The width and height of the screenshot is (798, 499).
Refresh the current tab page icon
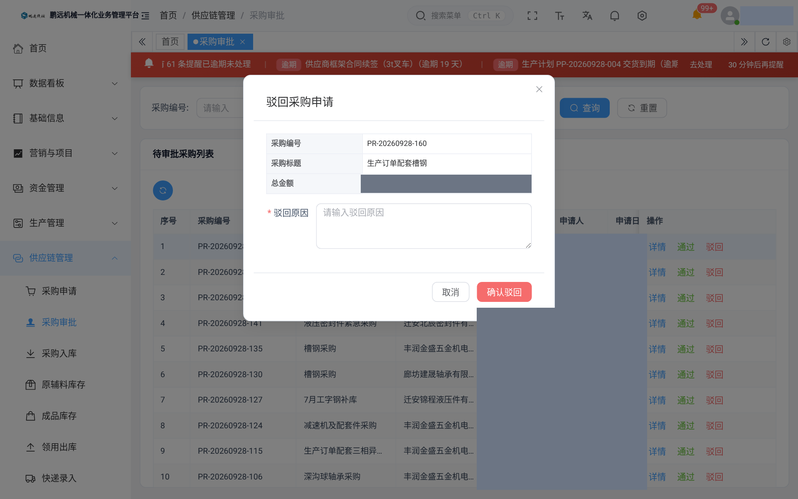(x=766, y=42)
